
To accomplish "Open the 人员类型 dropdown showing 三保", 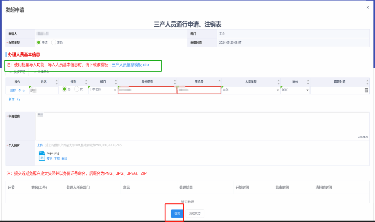I will 278,90.
